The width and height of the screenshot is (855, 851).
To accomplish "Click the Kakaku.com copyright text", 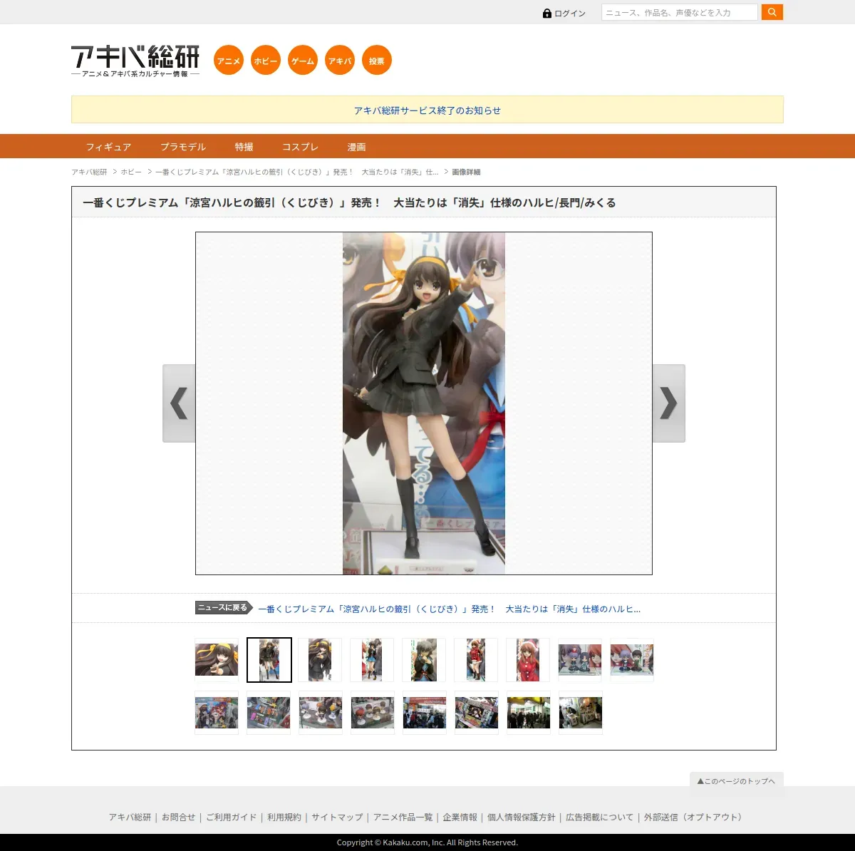I will (427, 842).
